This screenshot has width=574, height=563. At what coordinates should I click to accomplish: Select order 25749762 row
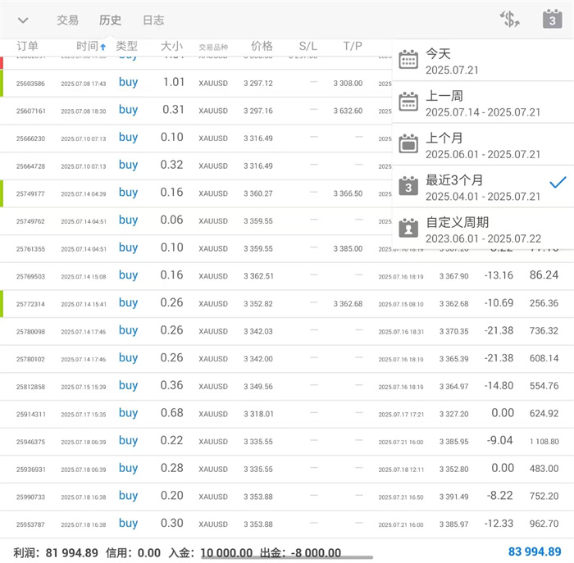pos(196,221)
